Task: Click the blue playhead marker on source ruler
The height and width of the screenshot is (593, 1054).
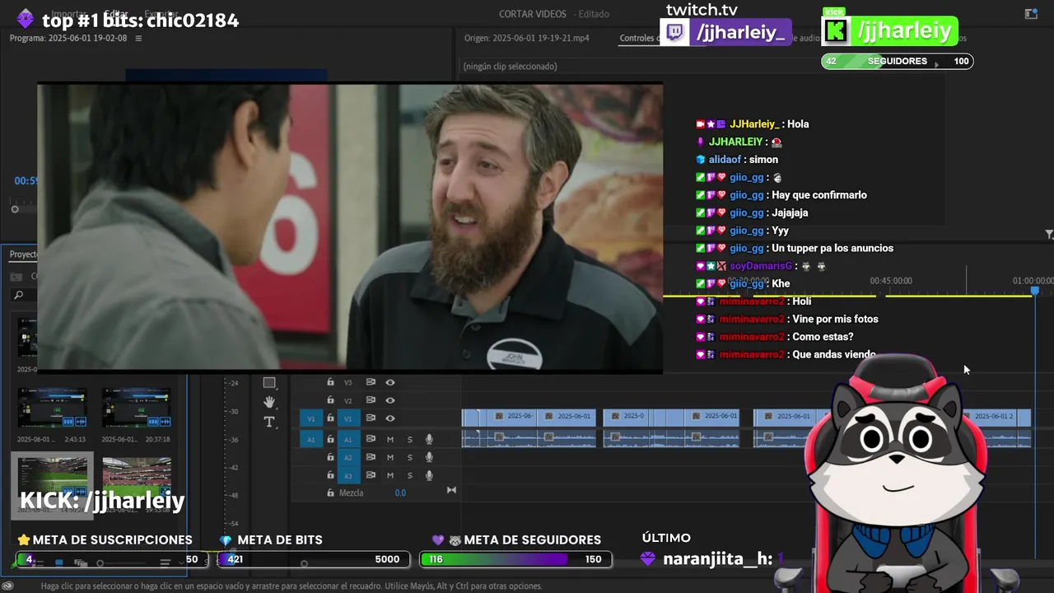Action: [x=1035, y=291]
